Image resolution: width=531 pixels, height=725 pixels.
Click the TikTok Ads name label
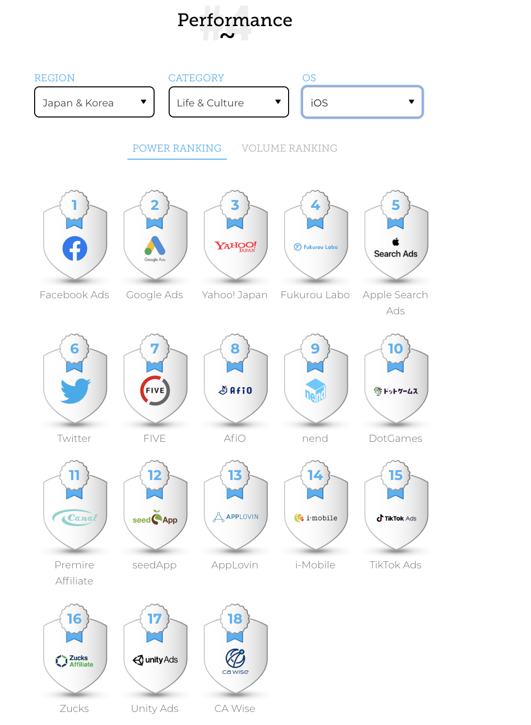[395, 565]
